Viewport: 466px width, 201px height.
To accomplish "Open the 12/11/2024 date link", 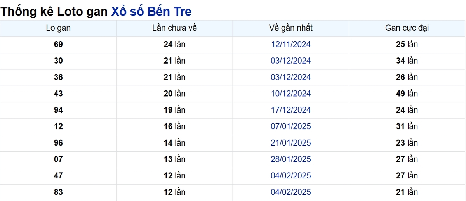I will click(291, 44).
